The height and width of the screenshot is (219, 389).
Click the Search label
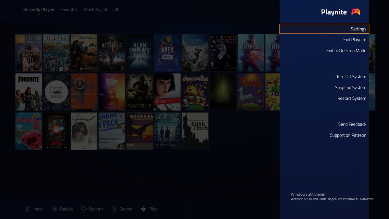pos(126,209)
